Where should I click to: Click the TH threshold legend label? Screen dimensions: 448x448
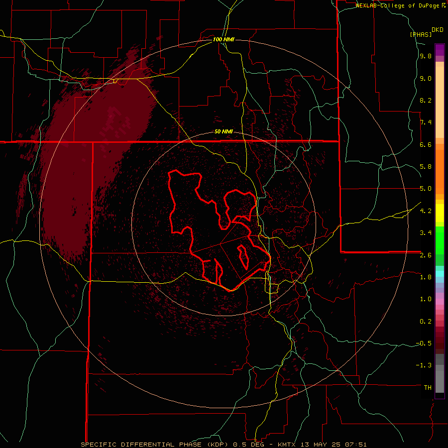(428, 388)
